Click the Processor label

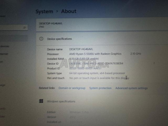[x=53, y=54]
